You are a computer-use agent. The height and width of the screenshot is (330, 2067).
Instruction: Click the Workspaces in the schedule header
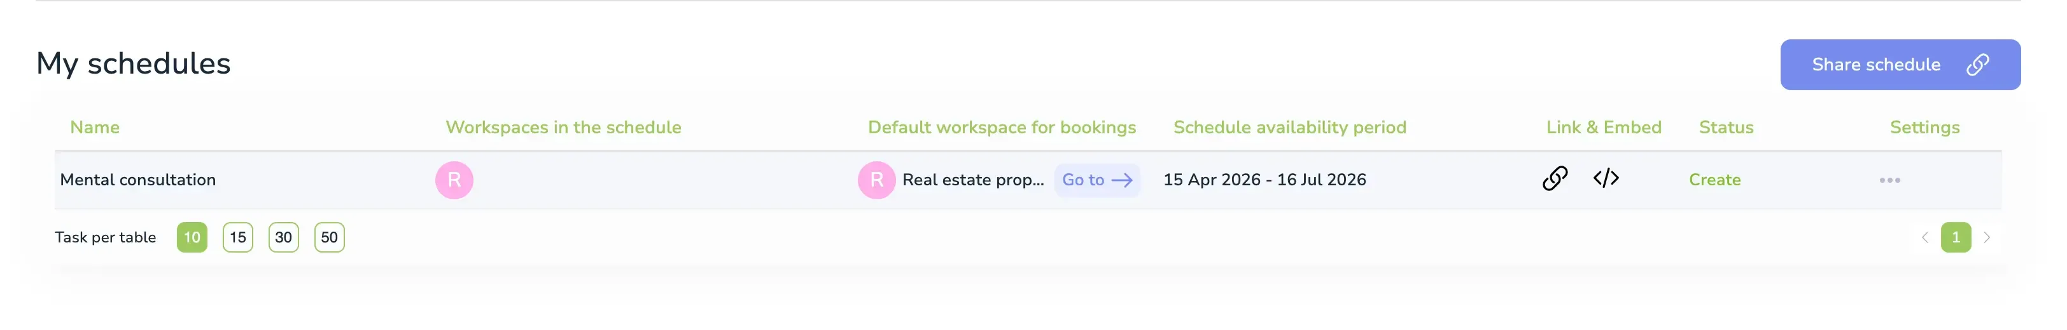563,128
